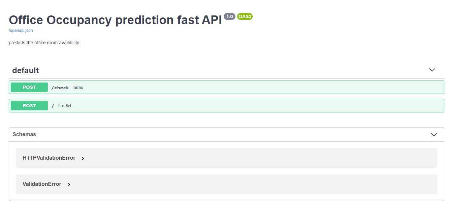Click the 1.0 version badge
The width and height of the screenshot is (449, 206).
(x=229, y=16)
